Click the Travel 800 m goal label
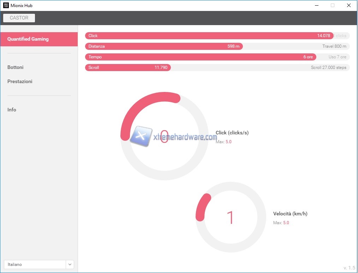 point(334,46)
